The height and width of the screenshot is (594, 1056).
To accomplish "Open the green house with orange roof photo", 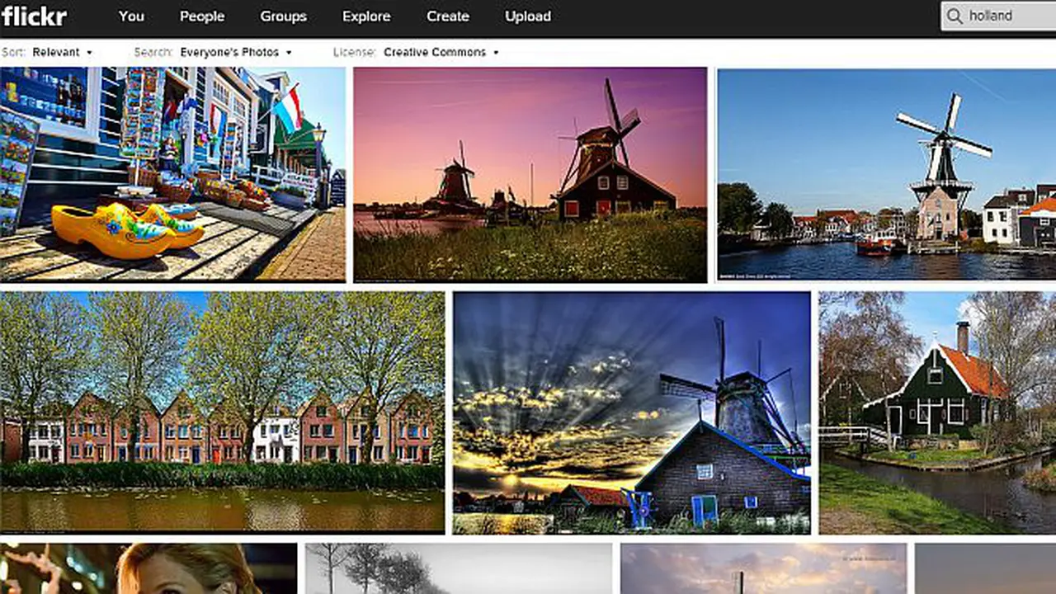I will [x=937, y=412].
